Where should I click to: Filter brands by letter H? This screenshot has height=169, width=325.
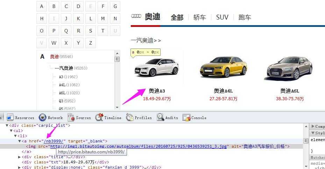click(42, 19)
